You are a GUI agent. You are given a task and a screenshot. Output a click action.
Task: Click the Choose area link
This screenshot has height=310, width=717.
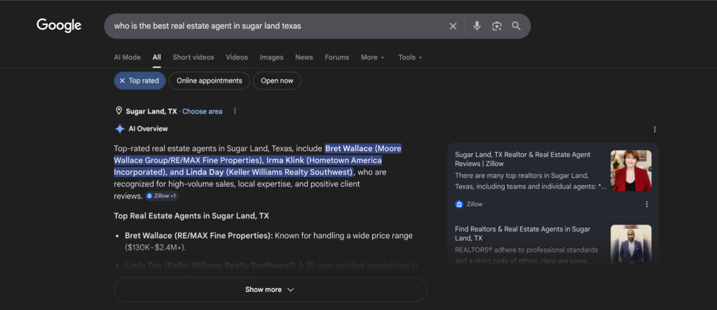coord(202,111)
